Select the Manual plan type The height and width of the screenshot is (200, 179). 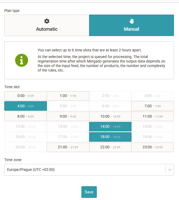point(132,25)
